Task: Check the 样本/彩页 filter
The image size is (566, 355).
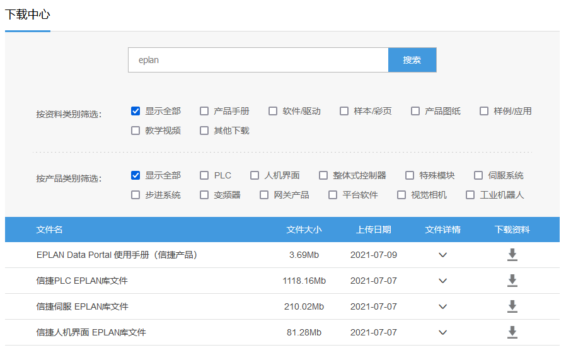Action: [x=344, y=111]
